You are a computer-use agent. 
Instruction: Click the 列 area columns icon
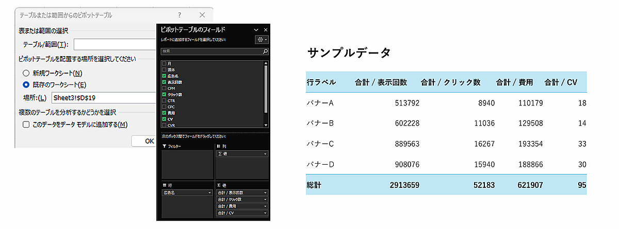(x=218, y=147)
